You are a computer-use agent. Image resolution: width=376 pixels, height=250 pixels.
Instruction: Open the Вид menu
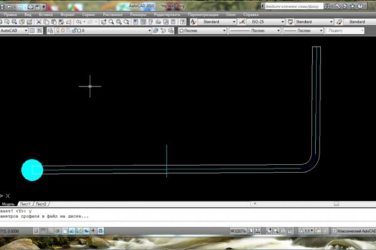tap(28, 14)
